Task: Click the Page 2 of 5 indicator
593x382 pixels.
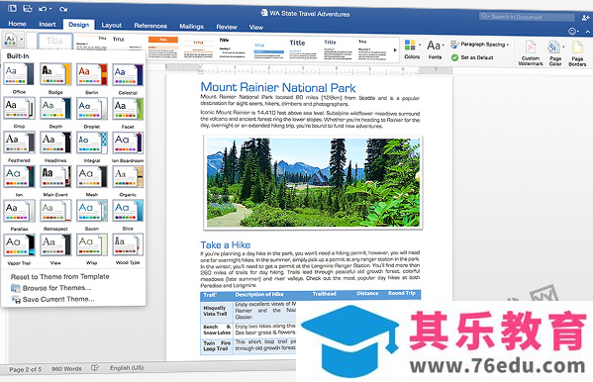Action: pos(26,369)
